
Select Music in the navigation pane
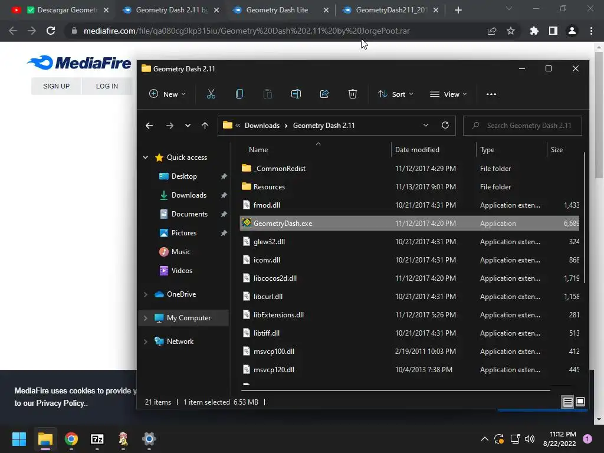point(180,251)
